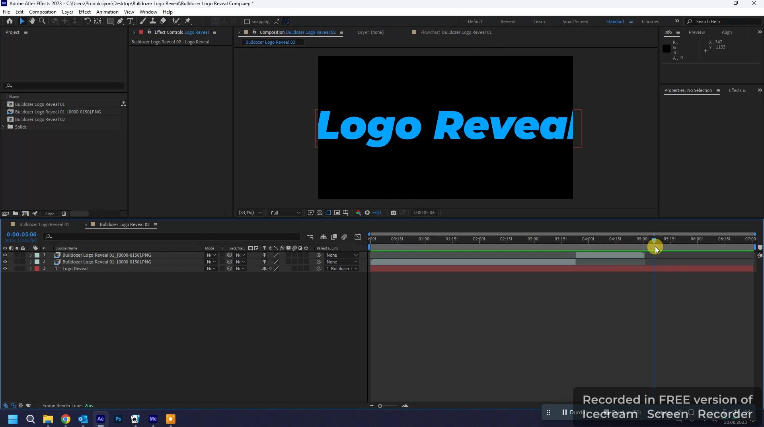Viewport: 764px width, 427px height.
Task: Enable motion blur for timeline layers
Action: click(345, 237)
